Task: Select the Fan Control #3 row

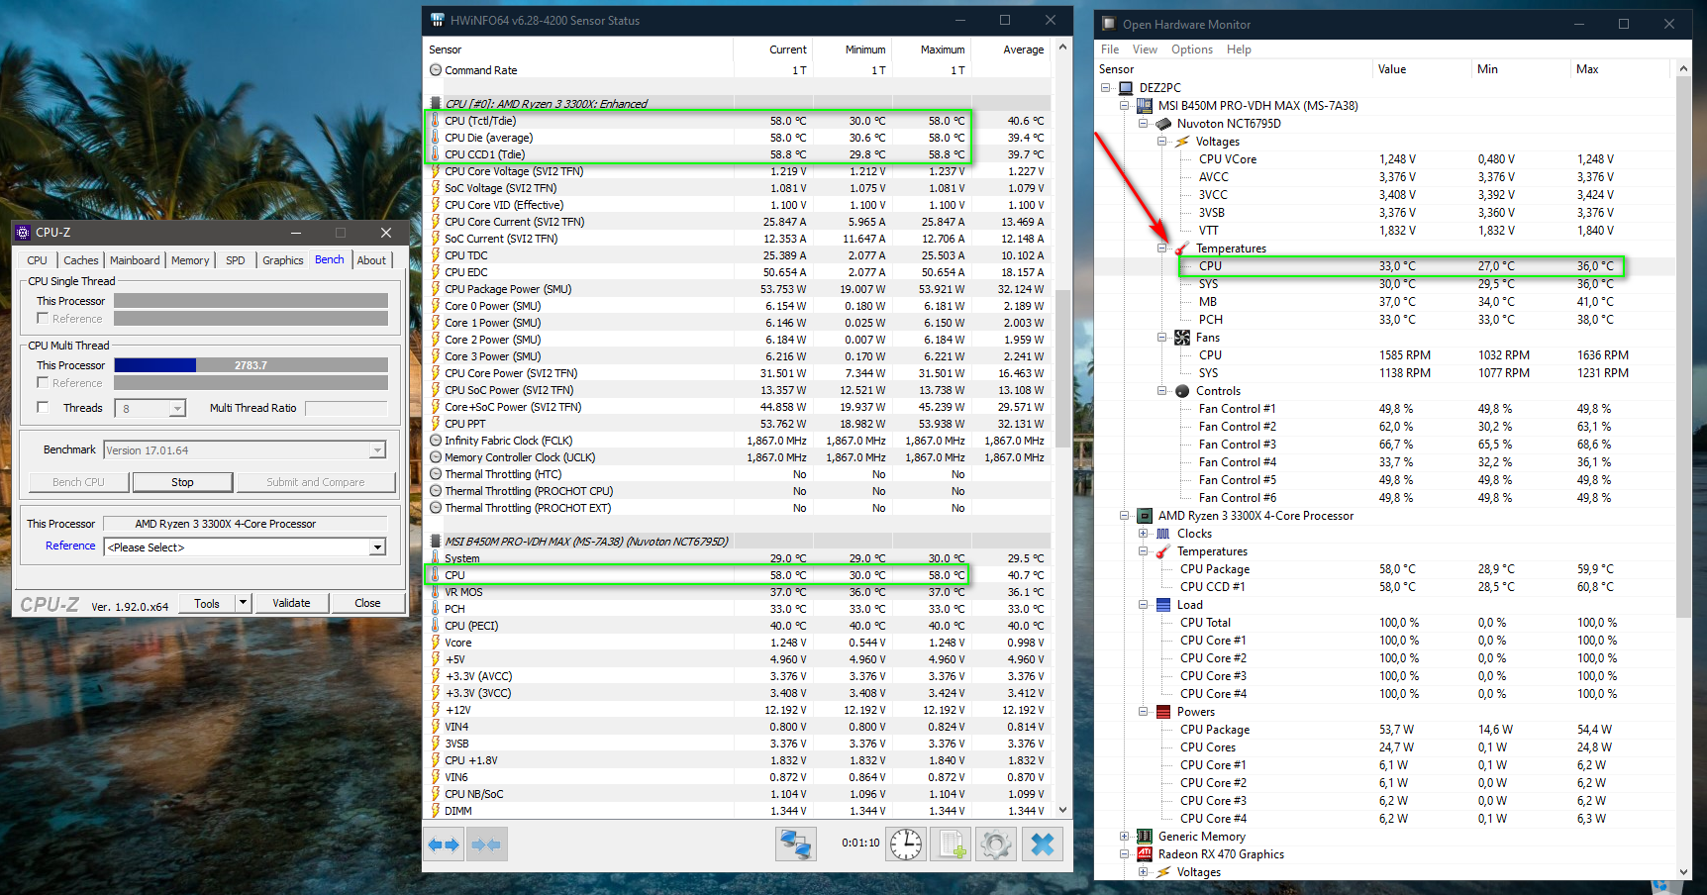Action: [x=1385, y=445]
